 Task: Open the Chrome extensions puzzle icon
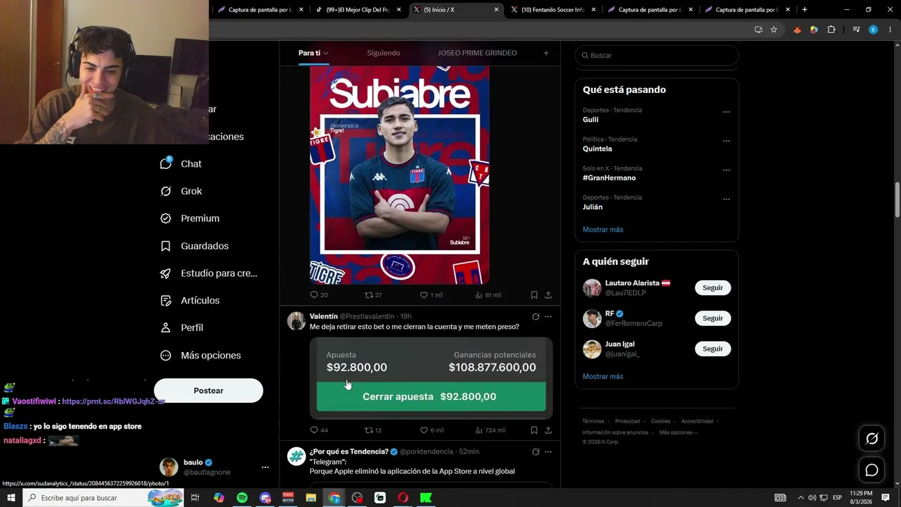pos(831,30)
